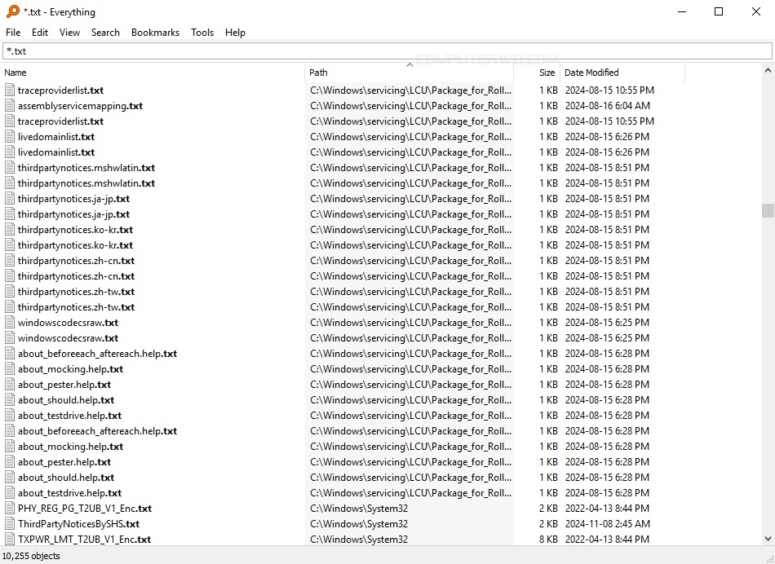Select the assemblyservicemapping.txt file name
The image size is (775, 564).
(80, 106)
